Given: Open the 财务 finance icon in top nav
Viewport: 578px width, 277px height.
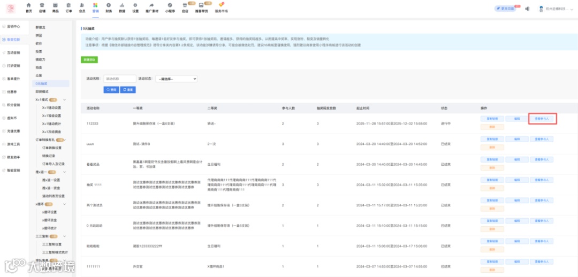Looking at the screenshot, I should coord(108,5).
